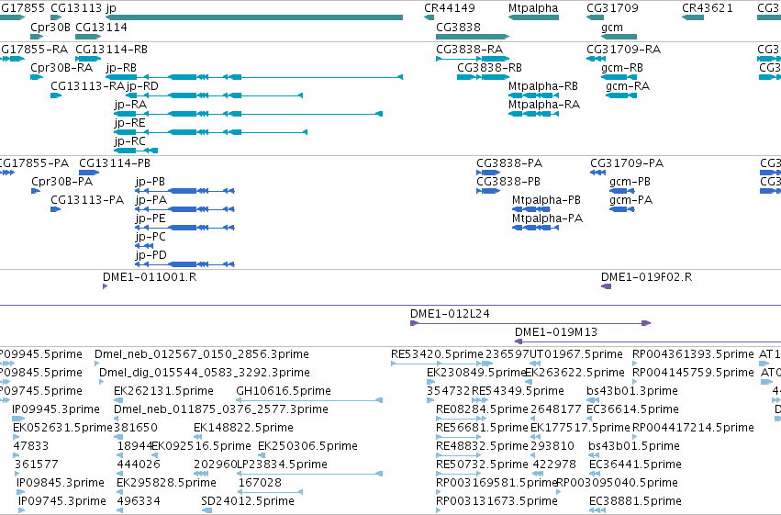Screen dimensions: 781x515
Task: Click the RE56681.5prime EST label
Action: (482, 429)
